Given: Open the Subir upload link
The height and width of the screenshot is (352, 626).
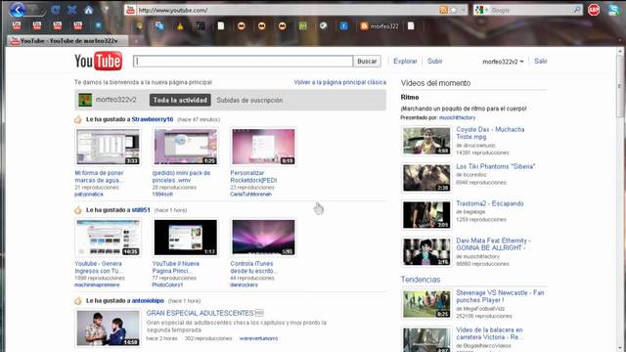Looking at the screenshot, I should point(434,61).
